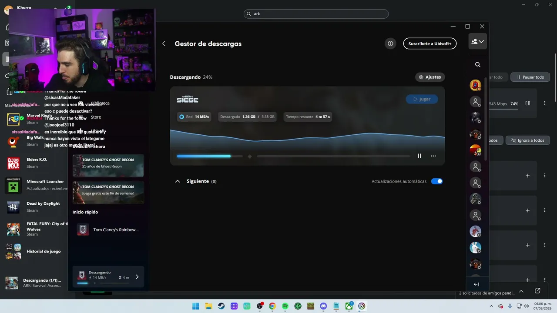The image size is (557, 313).
Task: Open Historial de juego
Action: coord(37,251)
